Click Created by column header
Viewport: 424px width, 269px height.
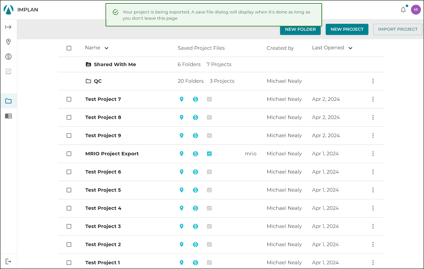(x=280, y=48)
